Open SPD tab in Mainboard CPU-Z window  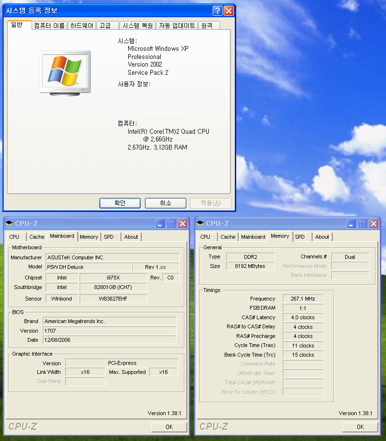click(111, 237)
